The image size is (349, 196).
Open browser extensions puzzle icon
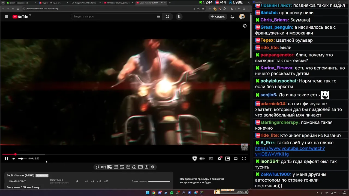224,8
